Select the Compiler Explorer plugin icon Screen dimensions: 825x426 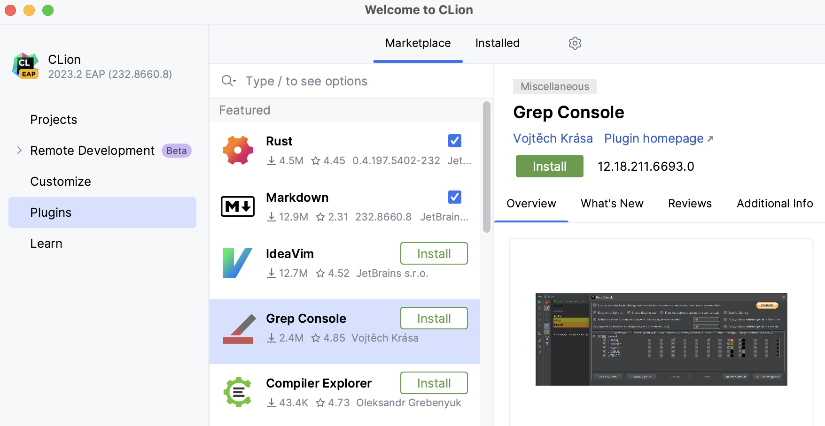click(x=237, y=392)
